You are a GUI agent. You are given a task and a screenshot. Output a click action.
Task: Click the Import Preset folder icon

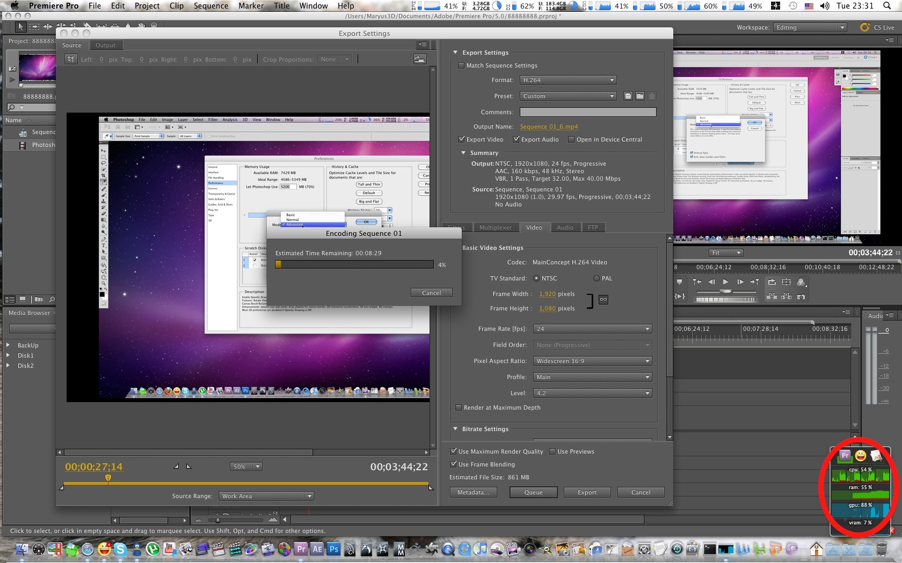pos(639,97)
